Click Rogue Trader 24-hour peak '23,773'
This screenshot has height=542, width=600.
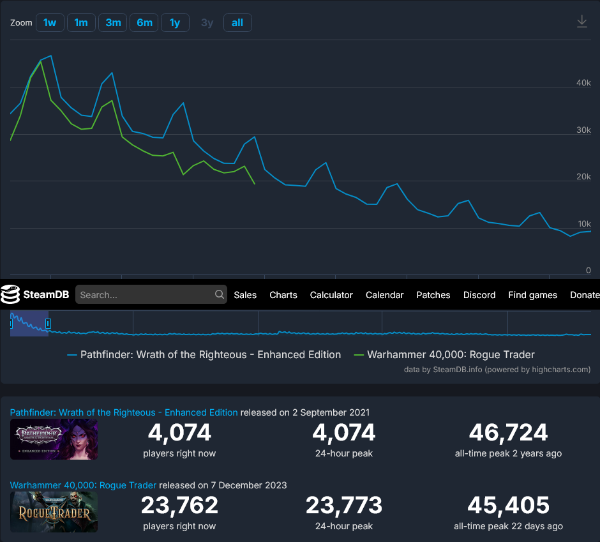pyautogui.click(x=343, y=506)
